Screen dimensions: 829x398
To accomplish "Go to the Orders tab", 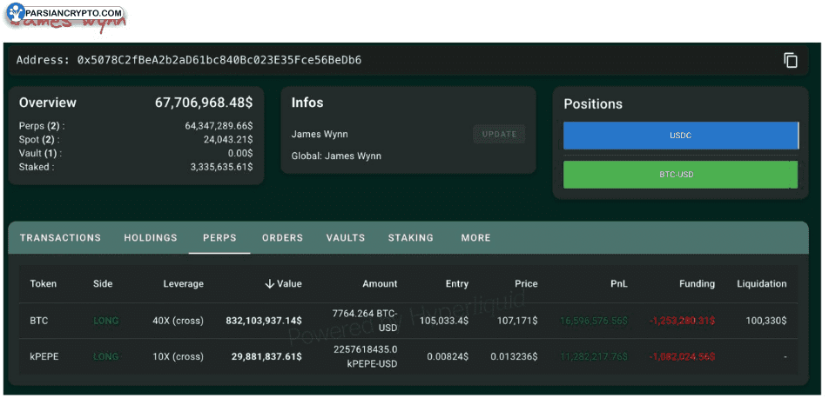I will (x=282, y=238).
